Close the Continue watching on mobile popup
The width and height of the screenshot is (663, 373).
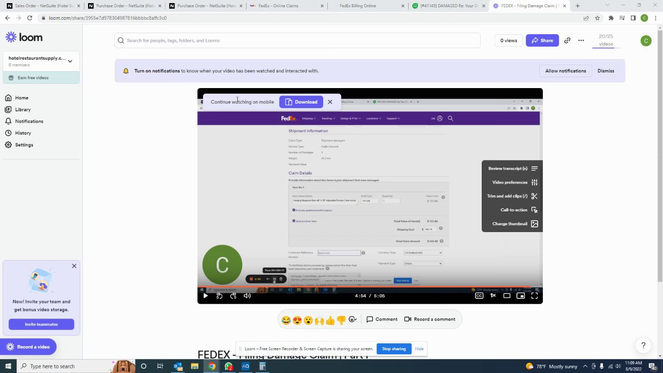[x=330, y=102]
